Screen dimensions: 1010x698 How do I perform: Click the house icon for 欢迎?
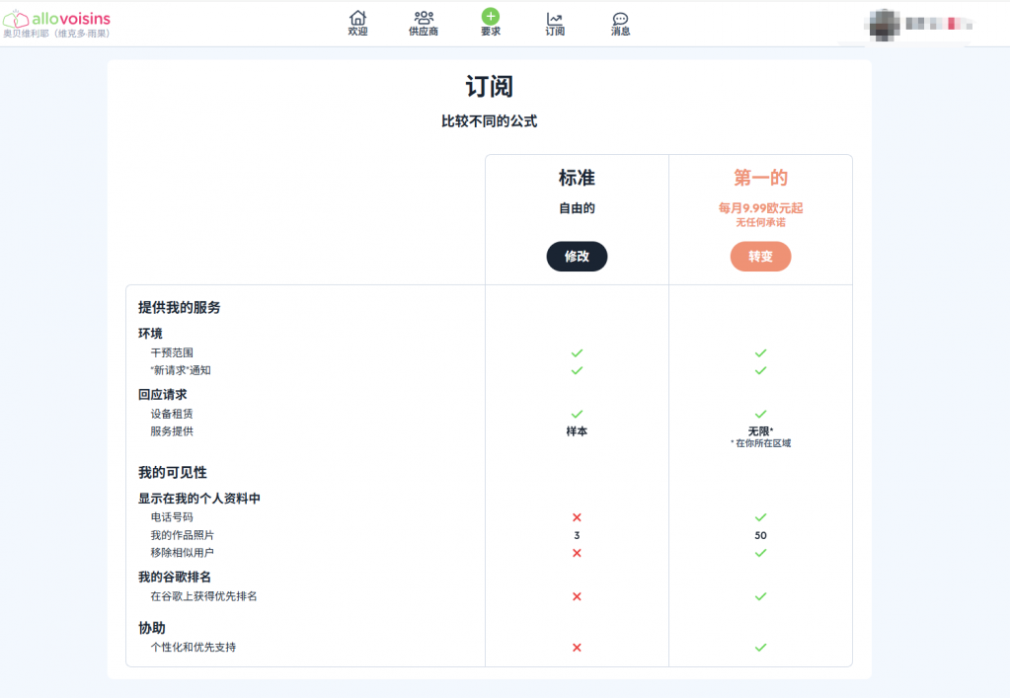[x=357, y=18]
